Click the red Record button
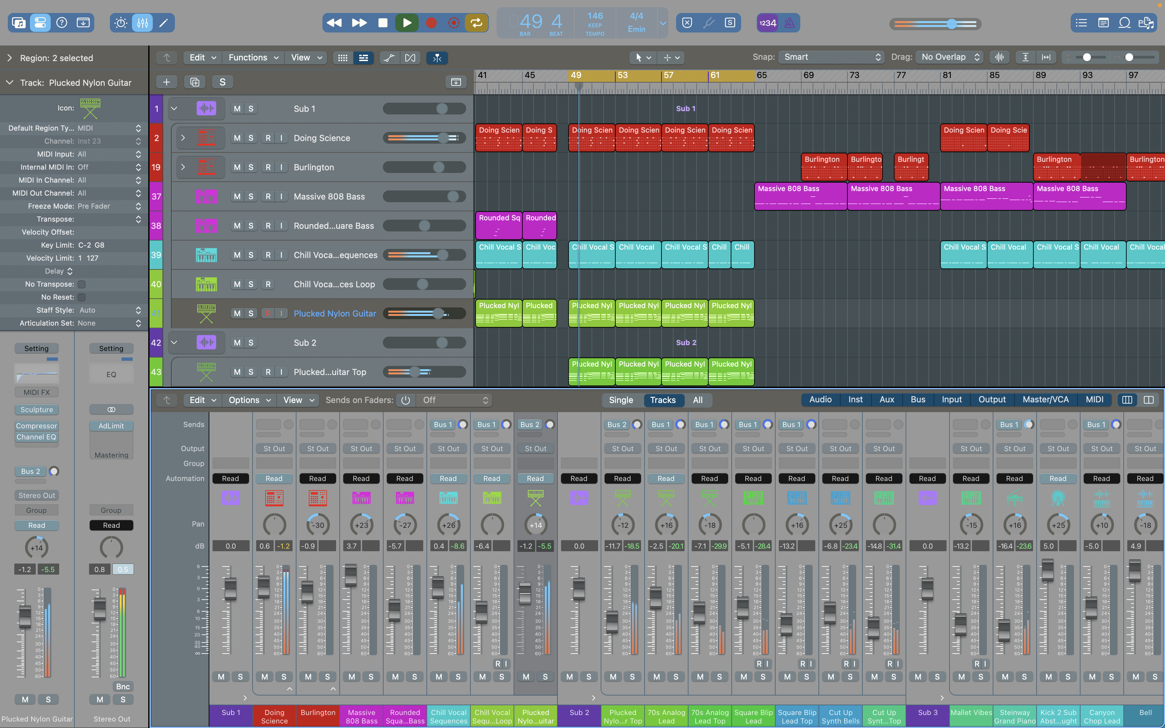 (431, 23)
